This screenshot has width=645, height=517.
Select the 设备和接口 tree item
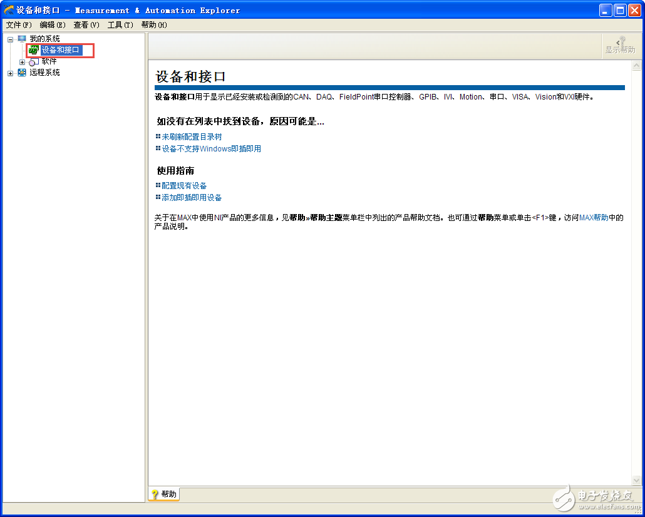[x=60, y=50]
